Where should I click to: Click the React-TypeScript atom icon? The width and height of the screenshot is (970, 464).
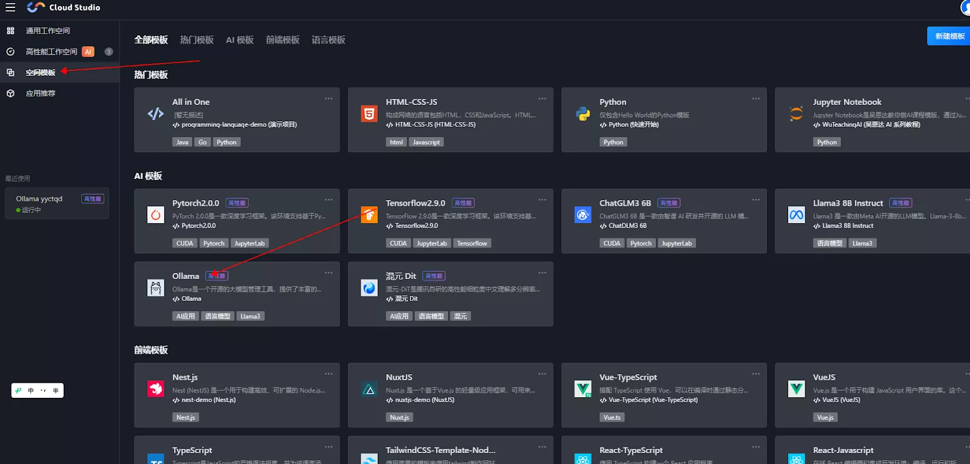click(x=583, y=459)
